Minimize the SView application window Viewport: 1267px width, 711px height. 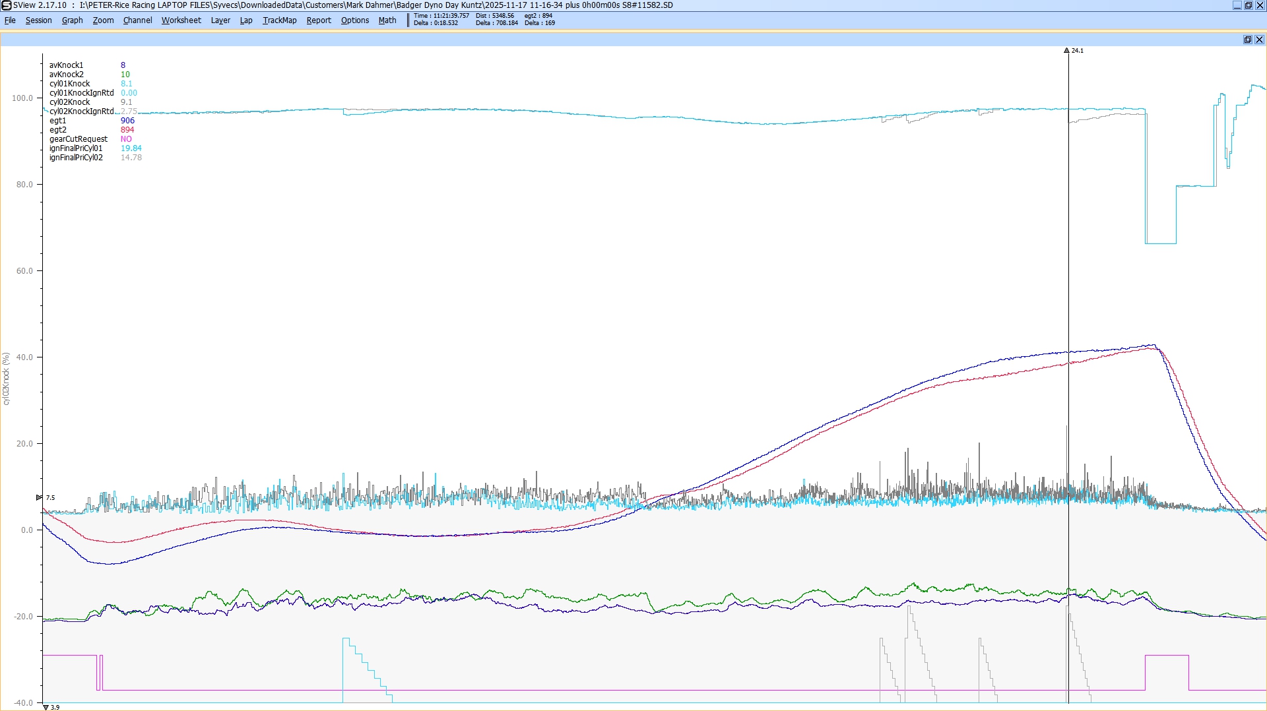click(1237, 5)
